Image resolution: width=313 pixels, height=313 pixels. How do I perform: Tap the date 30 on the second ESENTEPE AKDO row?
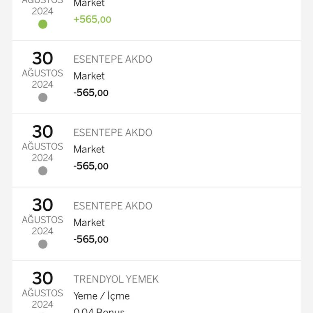click(x=42, y=132)
